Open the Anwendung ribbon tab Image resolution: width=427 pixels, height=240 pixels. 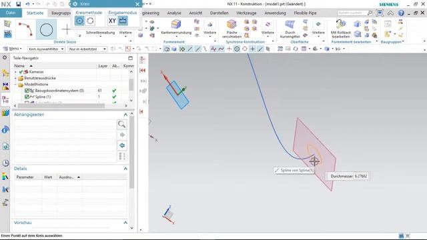(275, 13)
